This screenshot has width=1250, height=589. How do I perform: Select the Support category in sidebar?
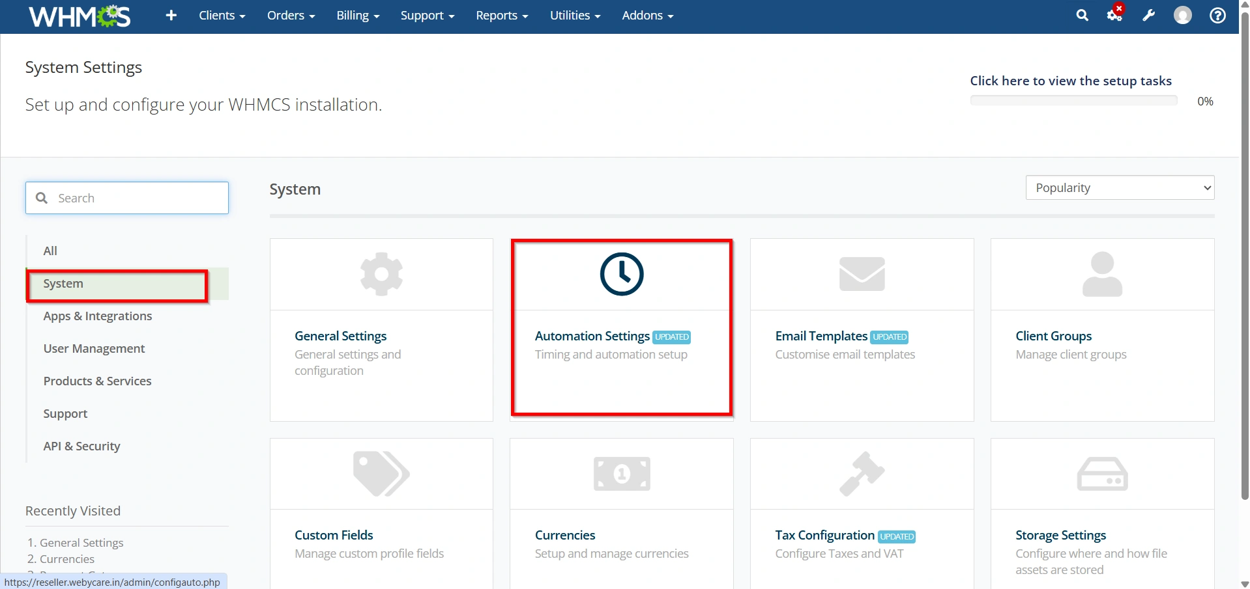tap(128, 414)
